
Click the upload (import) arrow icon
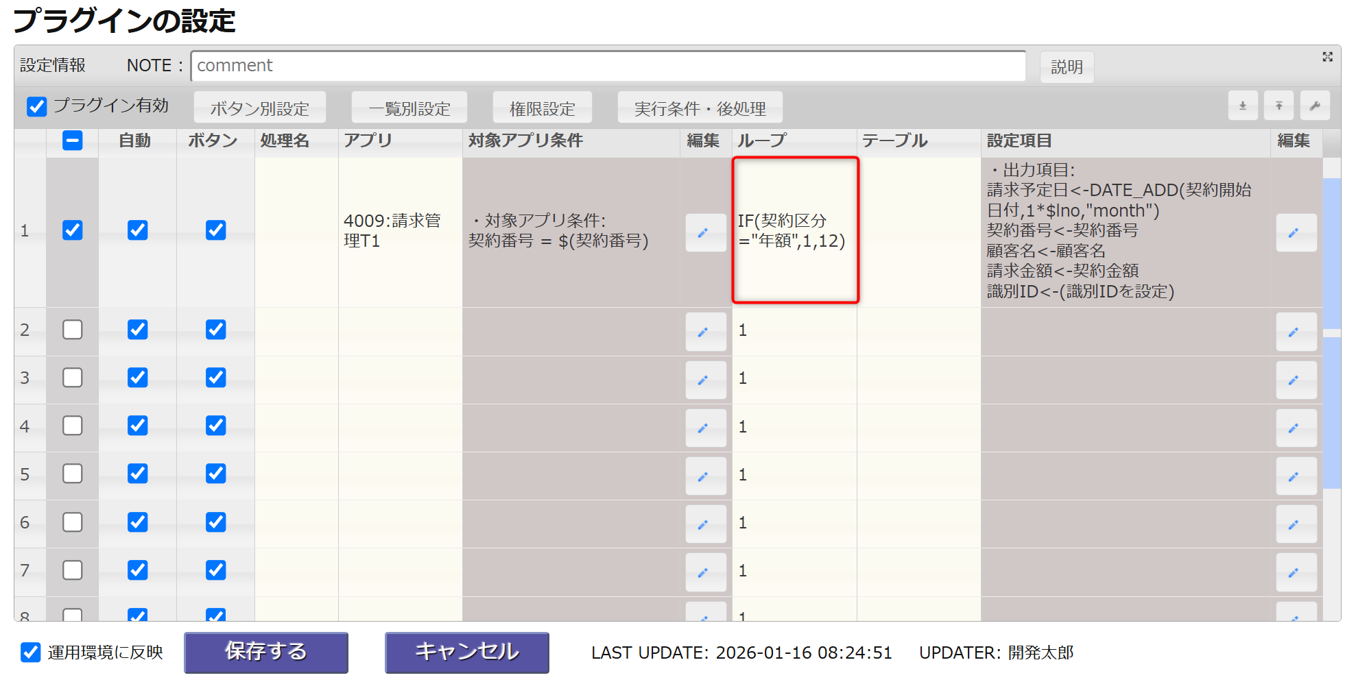[1279, 106]
